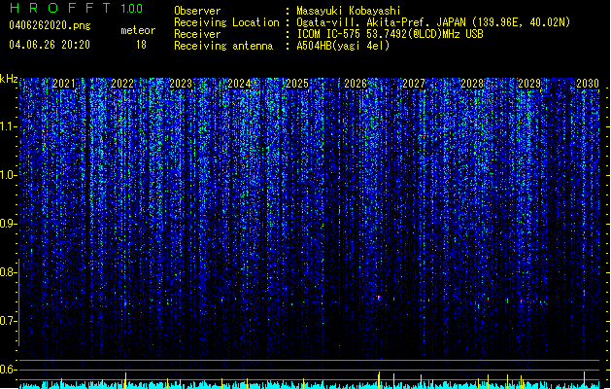The height and width of the screenshot is (389, 611).
Task: Click the A504HB(yagi 4el) antenna text
Action: pyautogui.click(x=343, y=46)
